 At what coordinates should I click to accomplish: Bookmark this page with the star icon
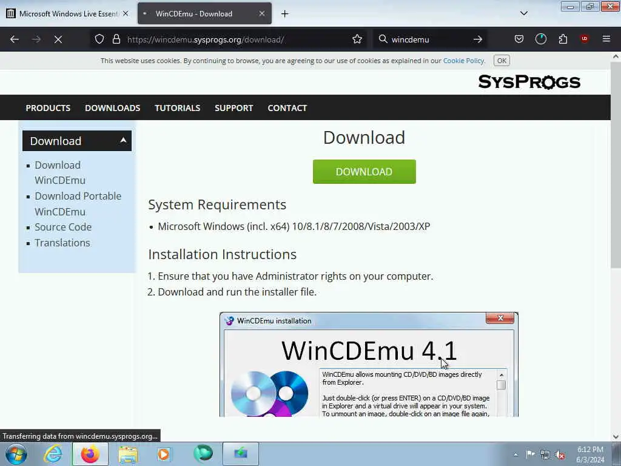click(x=357, y=39)
